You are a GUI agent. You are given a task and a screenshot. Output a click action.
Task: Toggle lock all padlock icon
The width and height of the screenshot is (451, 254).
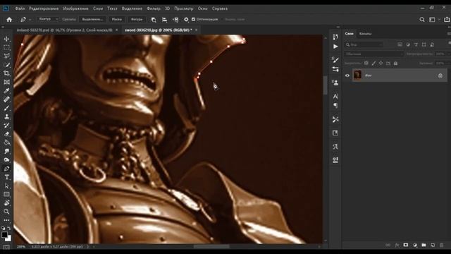pos(395,63)
